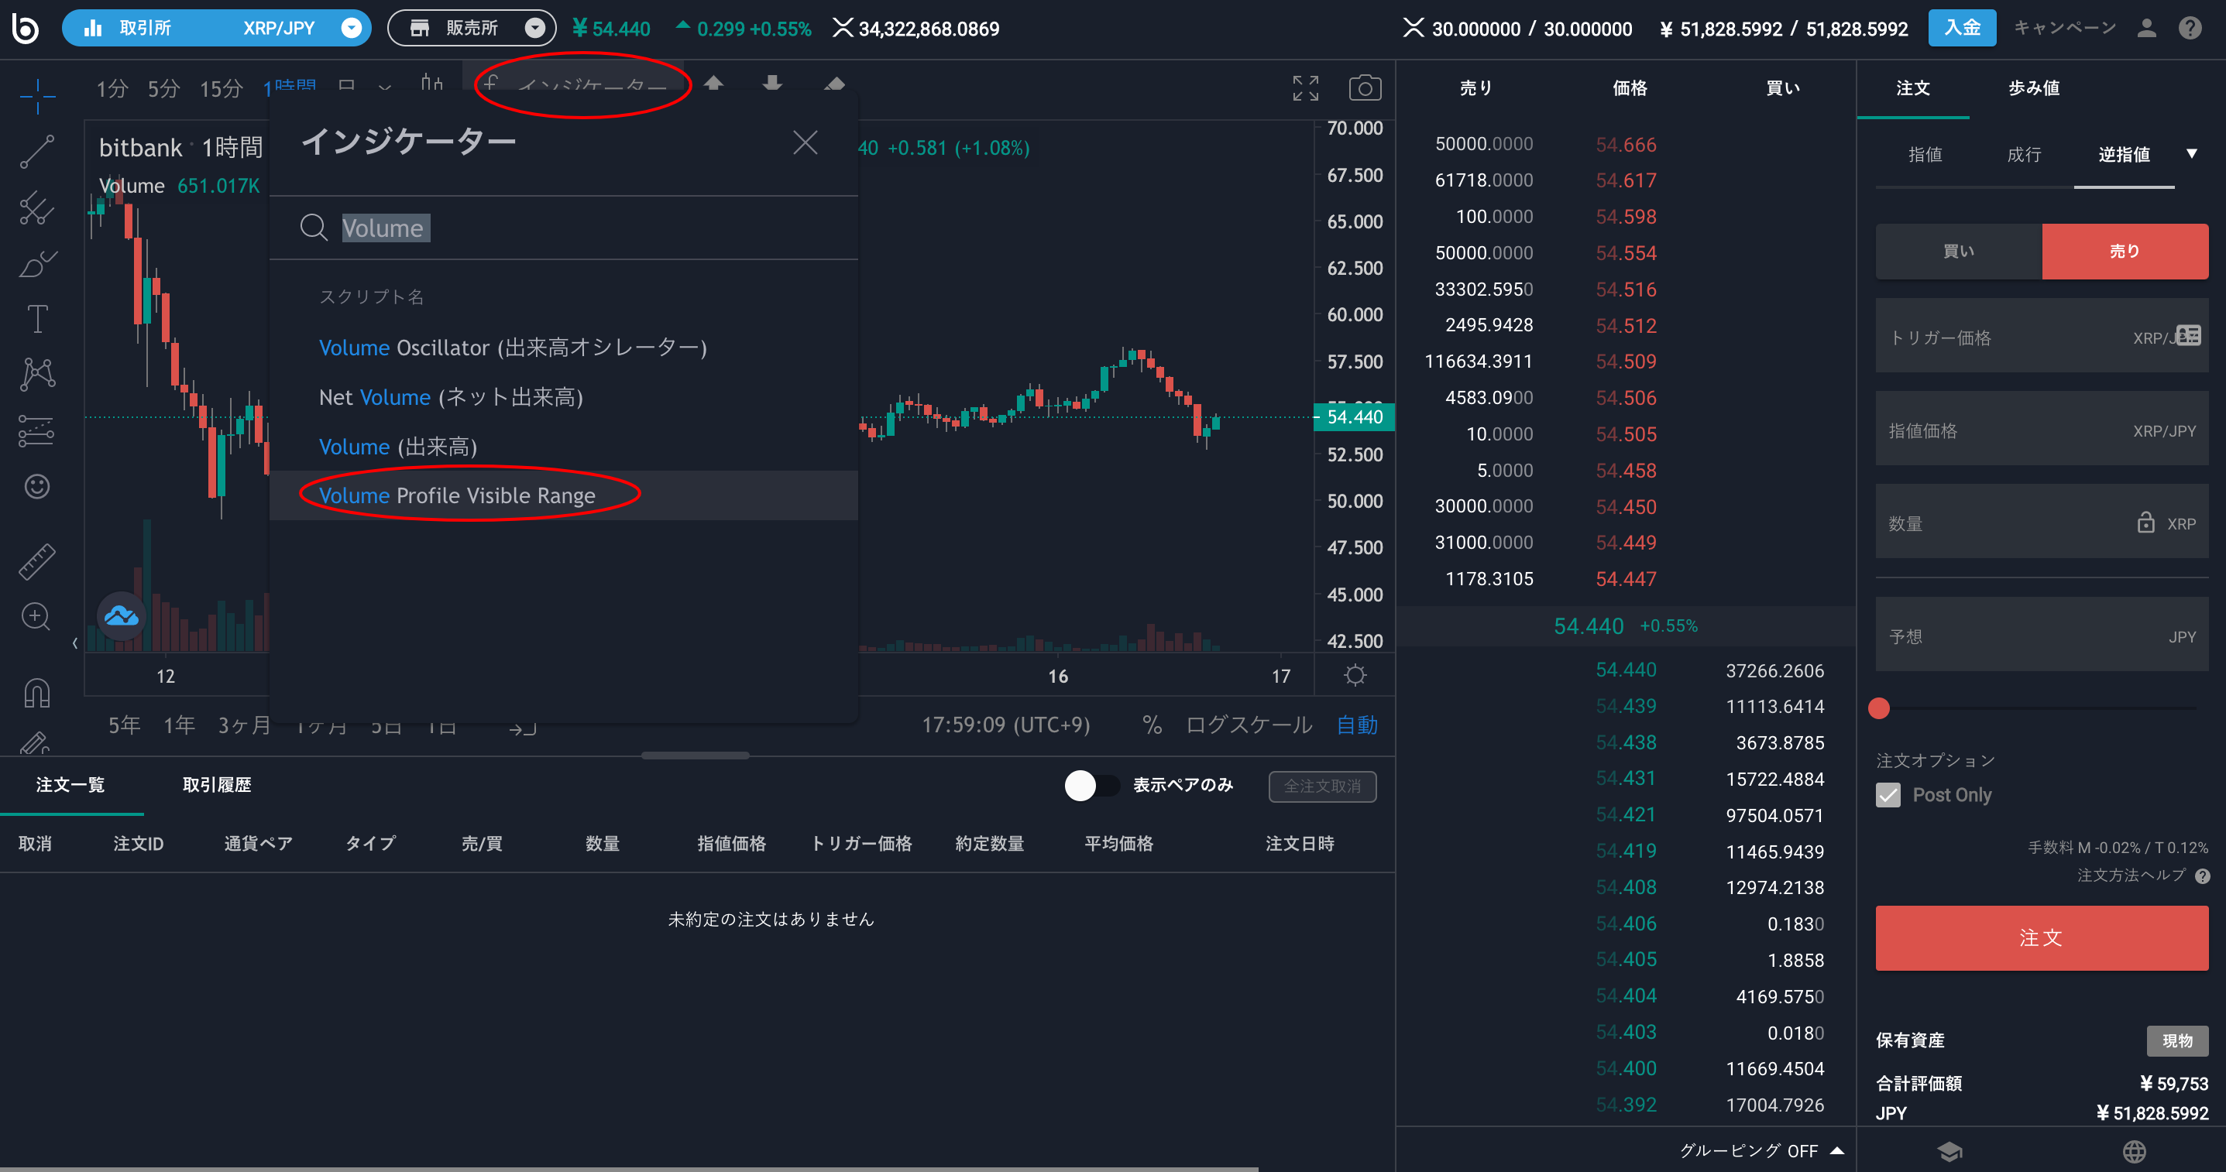Select the 1年 date range
Viewport: 2226px width, 1172px height.
point(180,725)
